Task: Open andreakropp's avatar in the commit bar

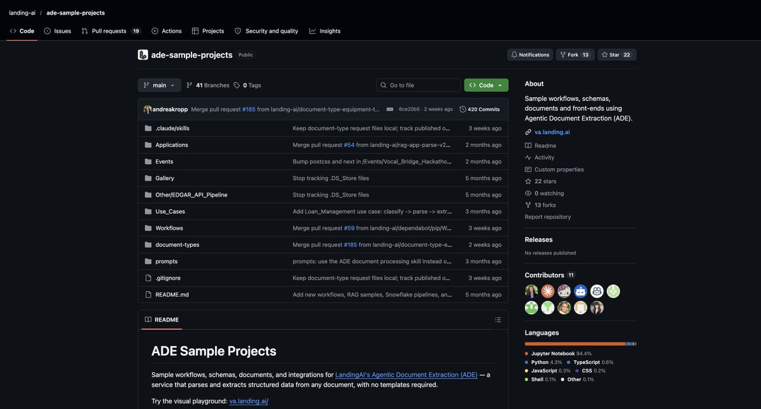Action: 148,109
